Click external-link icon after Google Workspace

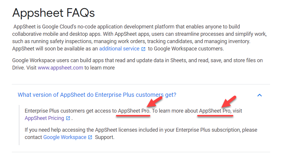coord(90,138)
